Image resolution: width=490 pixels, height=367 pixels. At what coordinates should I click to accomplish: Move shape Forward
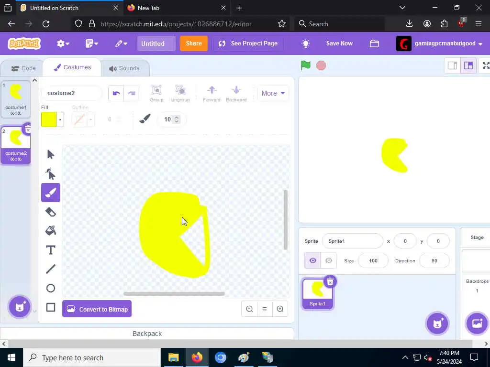click(x=212, y=93)
